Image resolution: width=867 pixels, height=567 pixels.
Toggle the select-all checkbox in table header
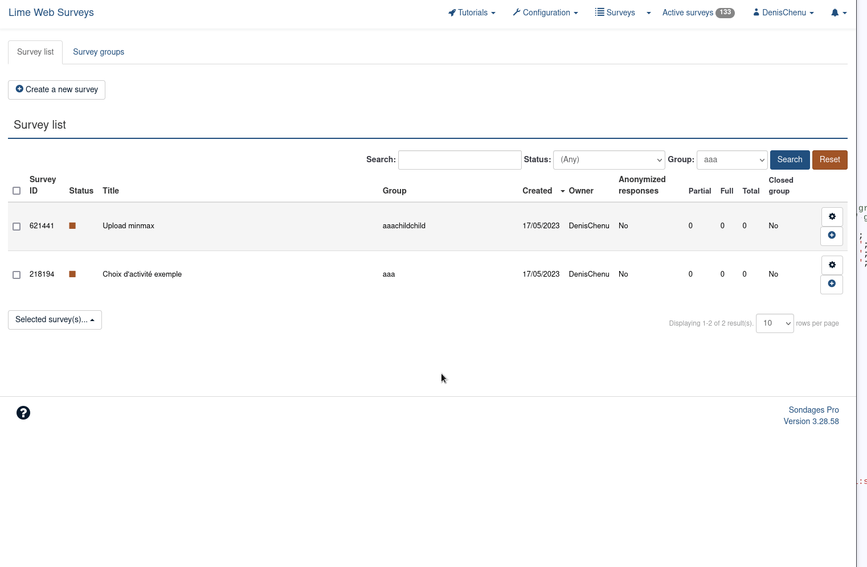[17, 191]
